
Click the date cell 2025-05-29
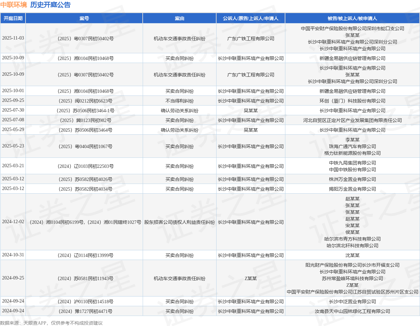13,130
